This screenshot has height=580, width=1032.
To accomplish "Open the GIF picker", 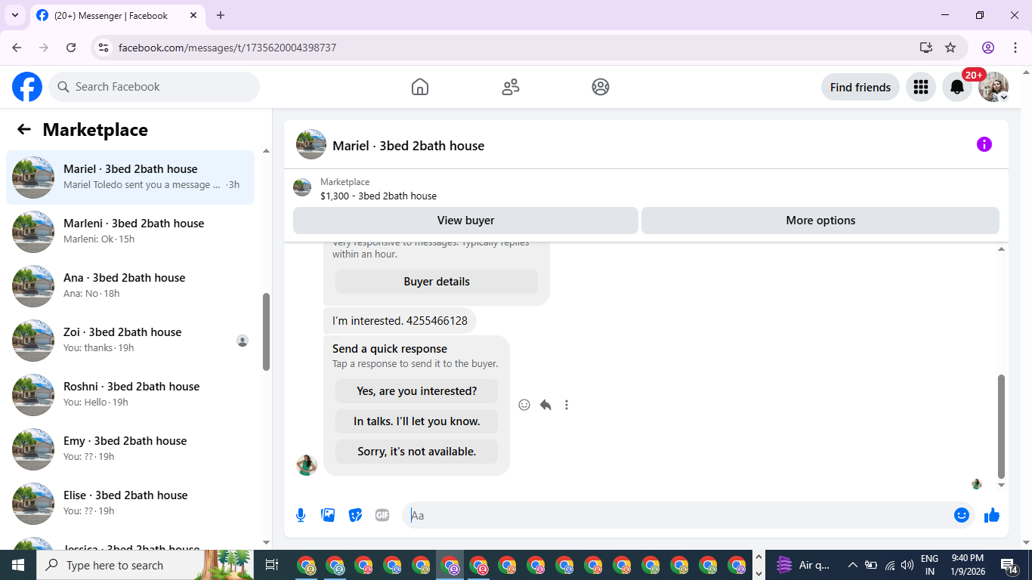I will (x=382, y=515).
